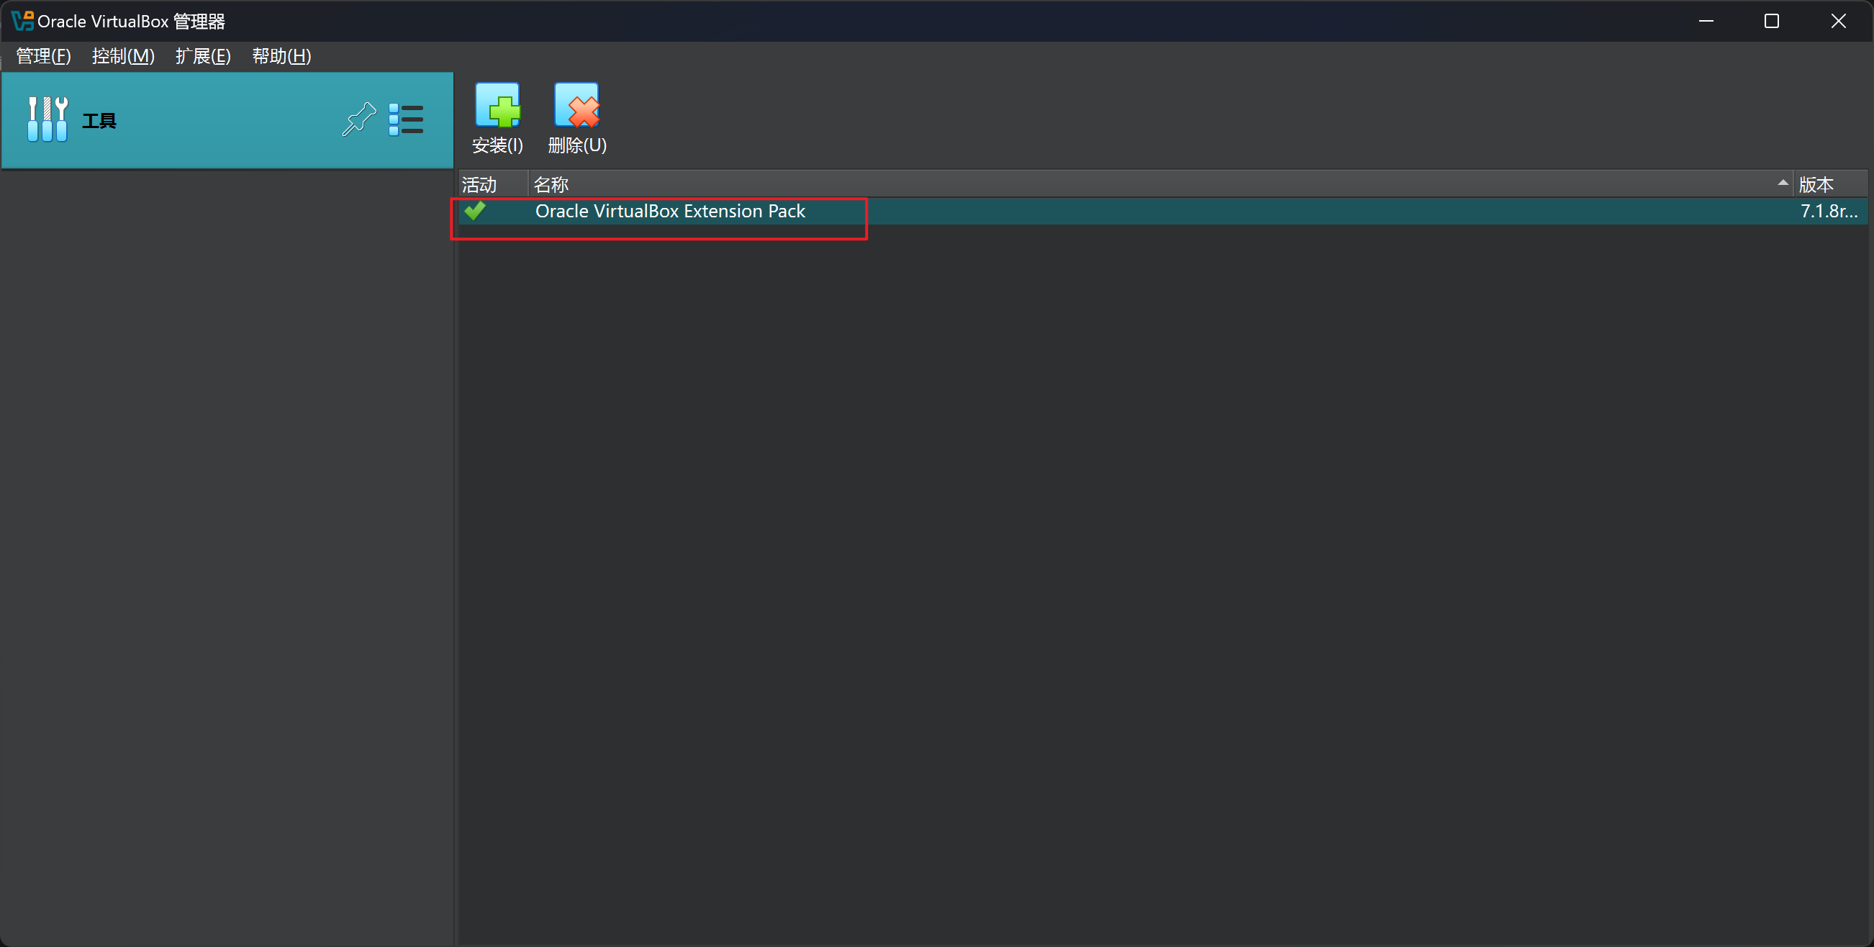Click the Tools wrench and screwdriver icon
Screen dimensions: 1874x947
click(x=47, y=119)
